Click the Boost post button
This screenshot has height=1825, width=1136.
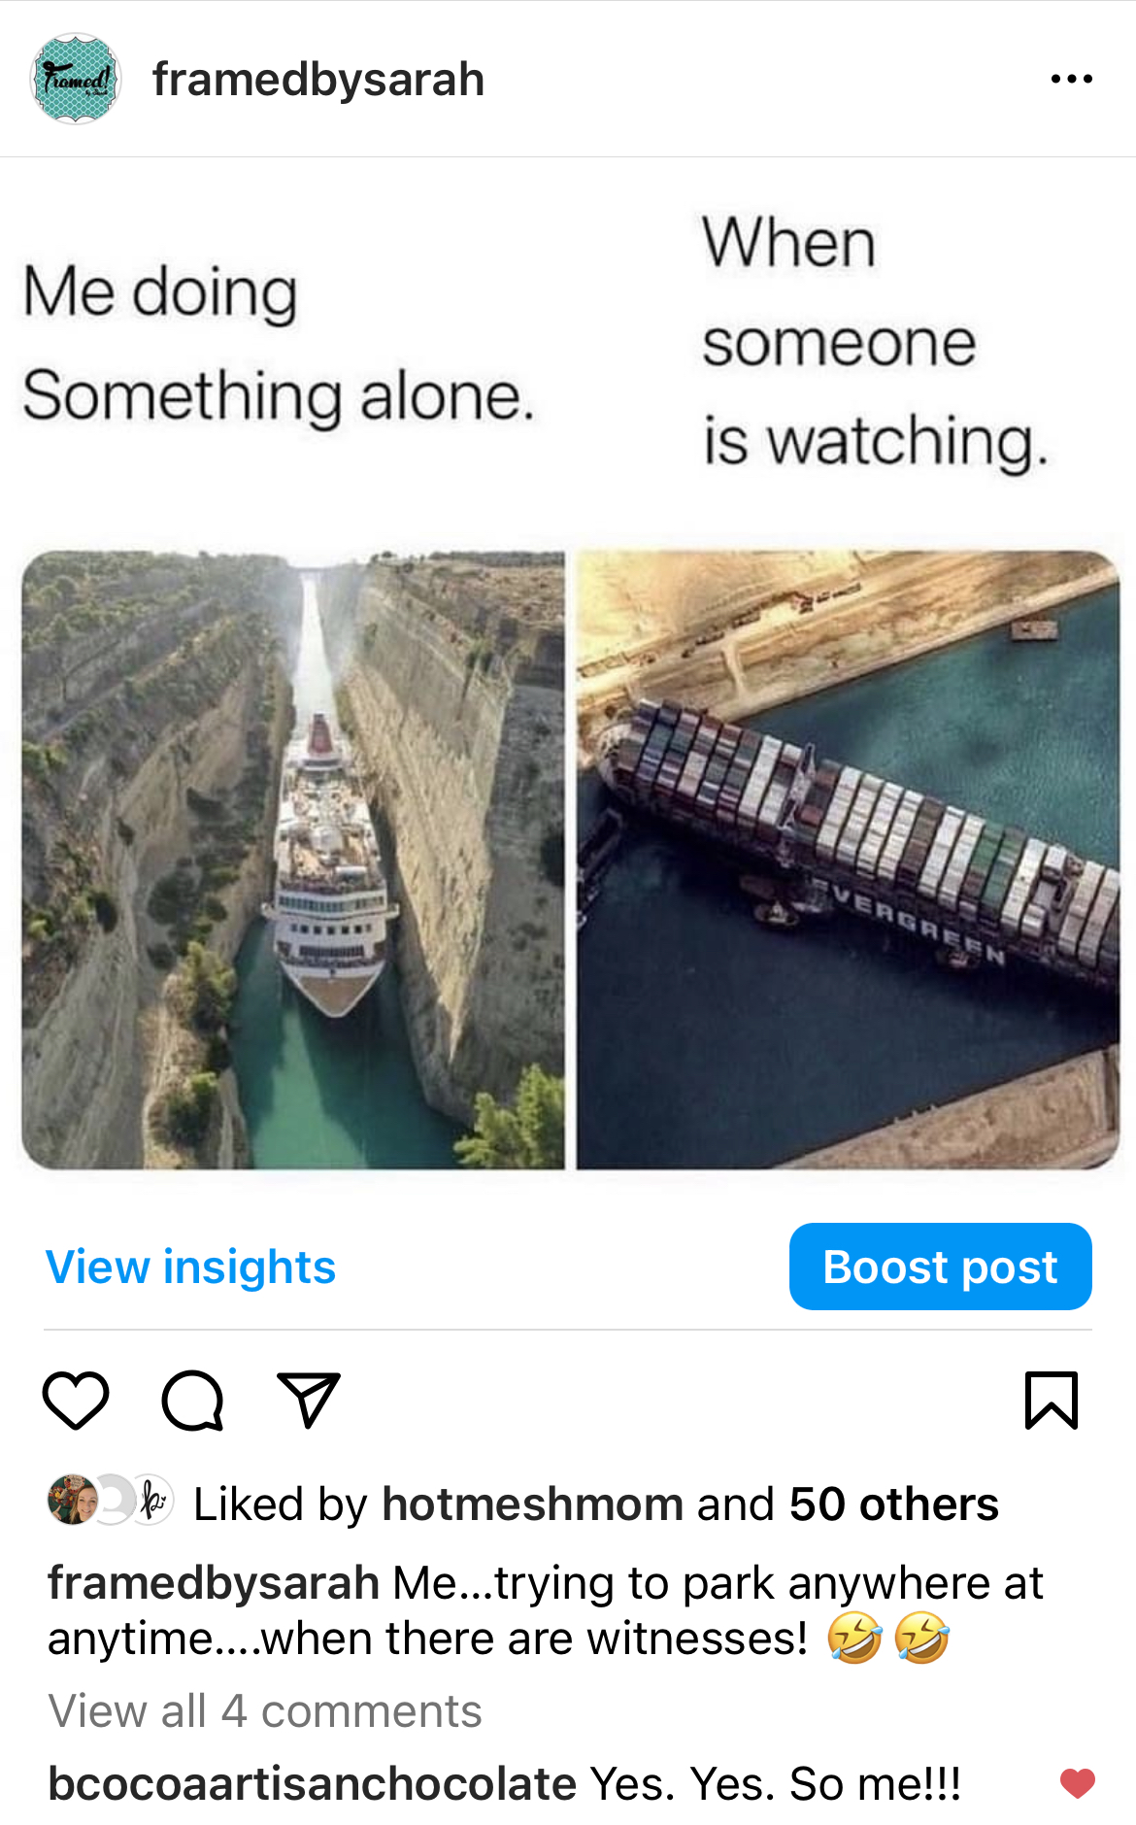940,1267
